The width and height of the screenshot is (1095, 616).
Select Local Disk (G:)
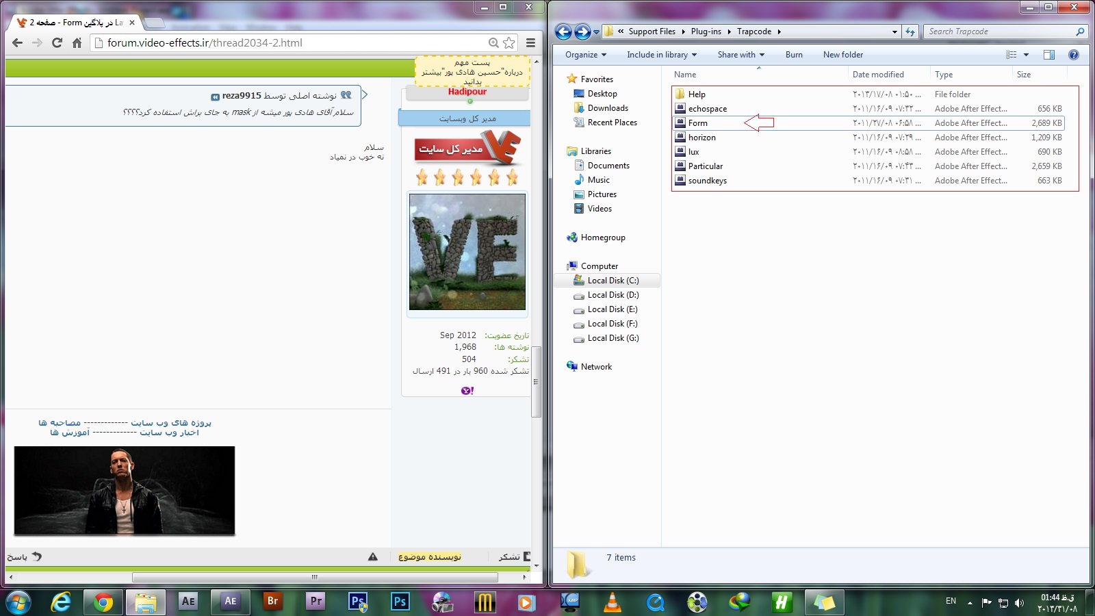click(613, 338)
